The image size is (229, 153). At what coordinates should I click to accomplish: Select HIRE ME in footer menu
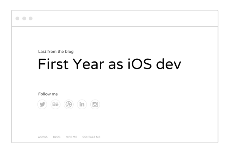pos(71,137)
